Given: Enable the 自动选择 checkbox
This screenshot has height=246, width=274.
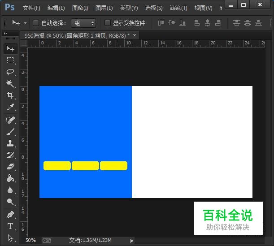Looking at the screenshot, I should [36, 23].
